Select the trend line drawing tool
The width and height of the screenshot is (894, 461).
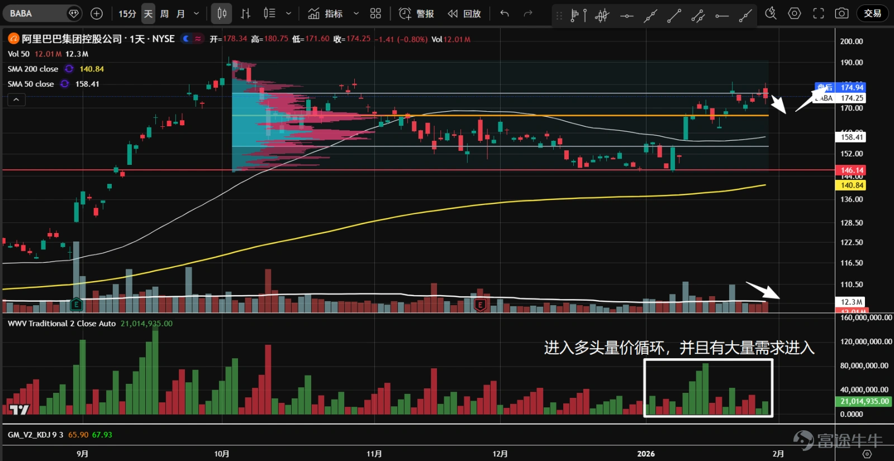pyautogui.click(x=674, y=16)
